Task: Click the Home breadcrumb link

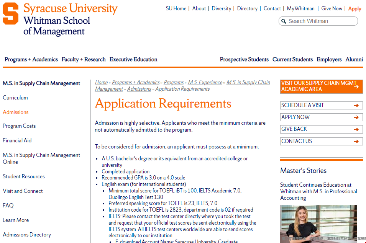Action: 101,83
